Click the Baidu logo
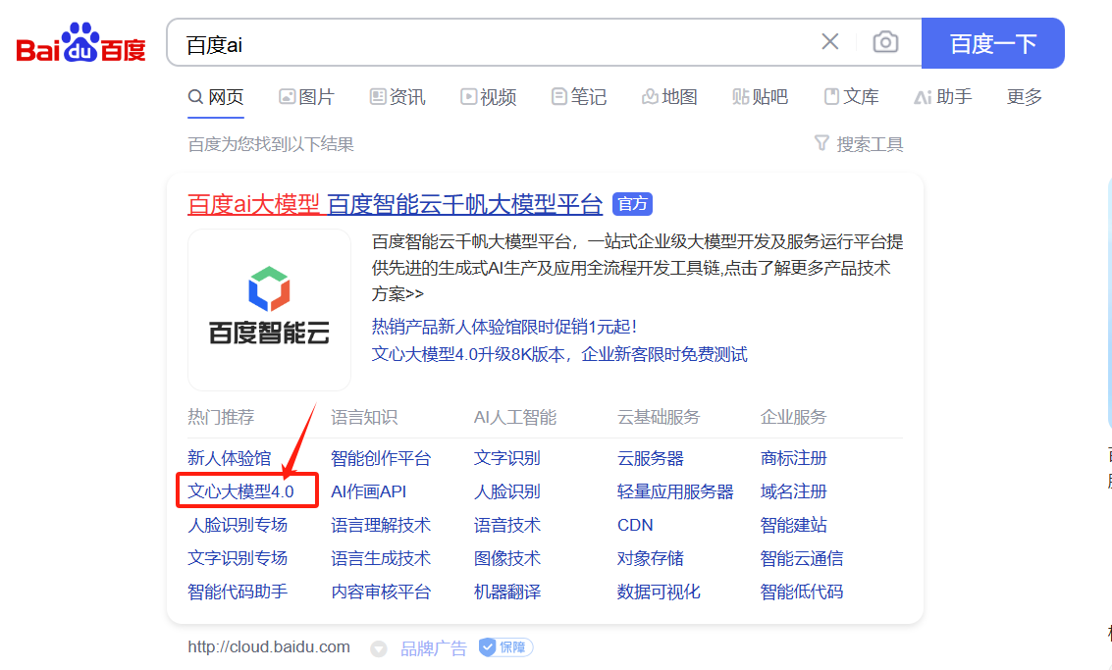 (x=80, y=43)
